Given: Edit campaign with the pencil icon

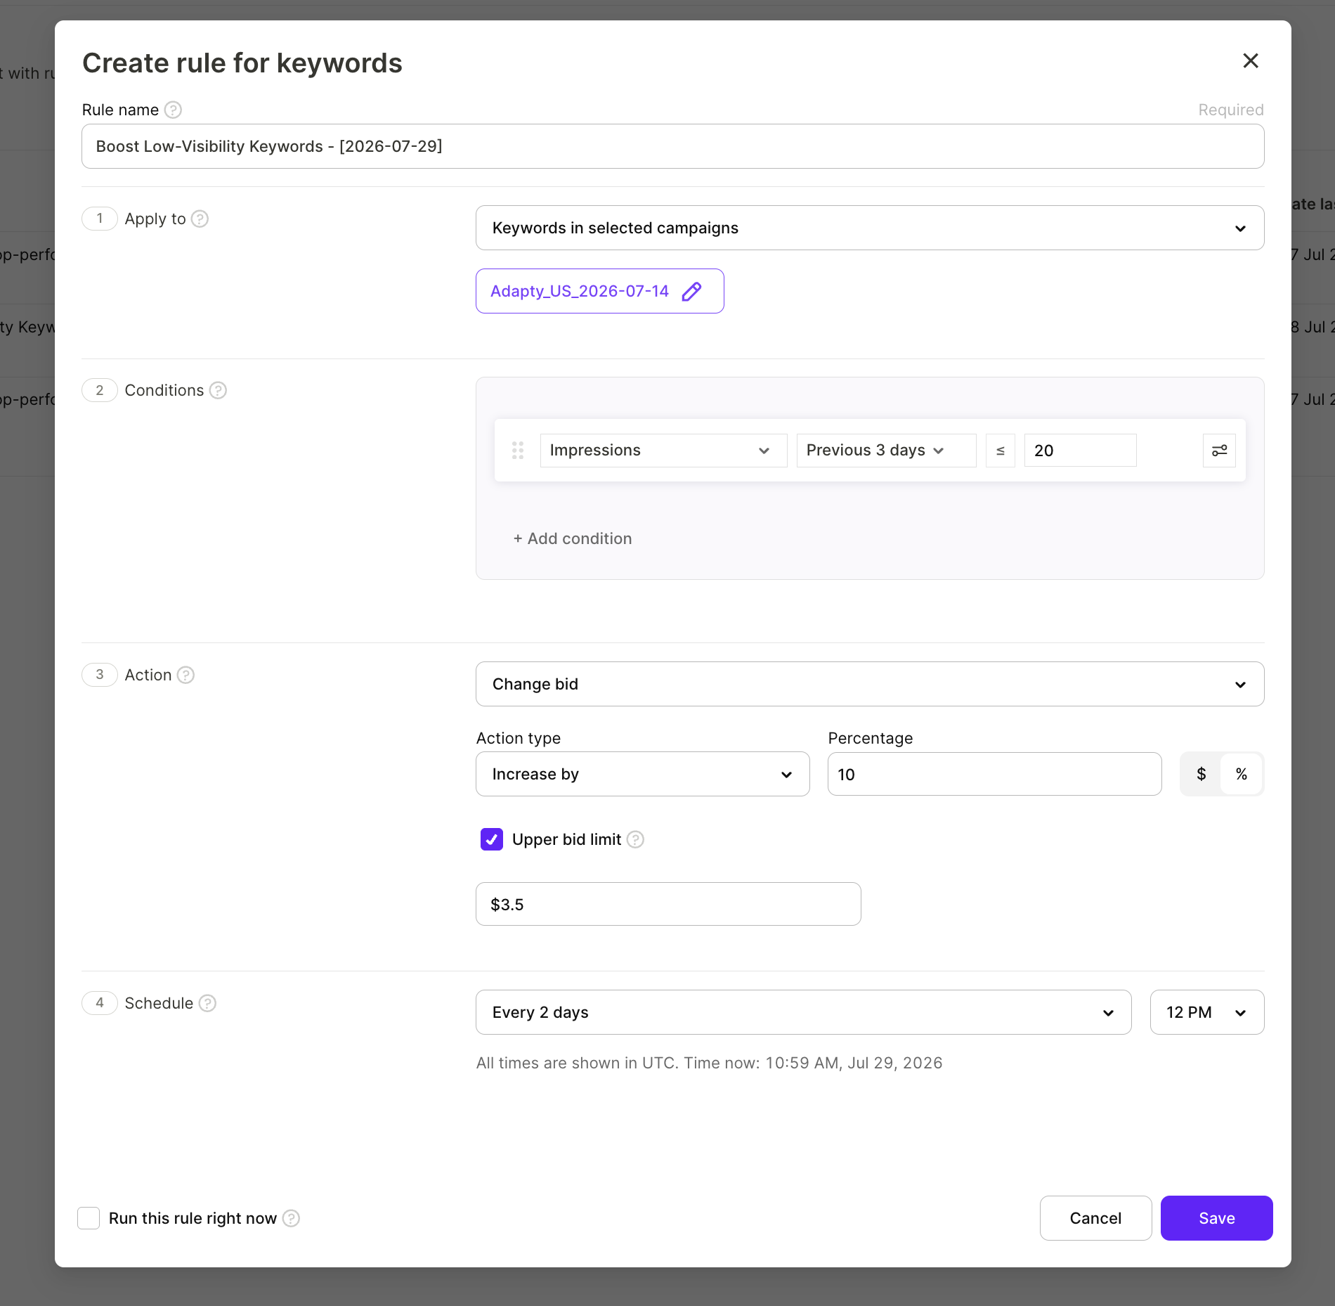Looking at the screenshot, I should click(x=691, y=291).
